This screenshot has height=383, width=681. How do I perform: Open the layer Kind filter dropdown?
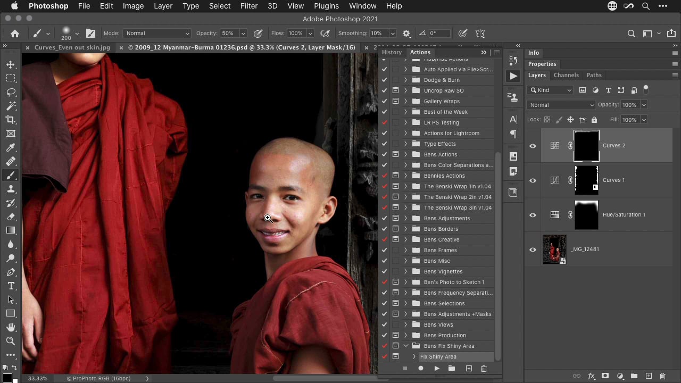tap(551, 90)
